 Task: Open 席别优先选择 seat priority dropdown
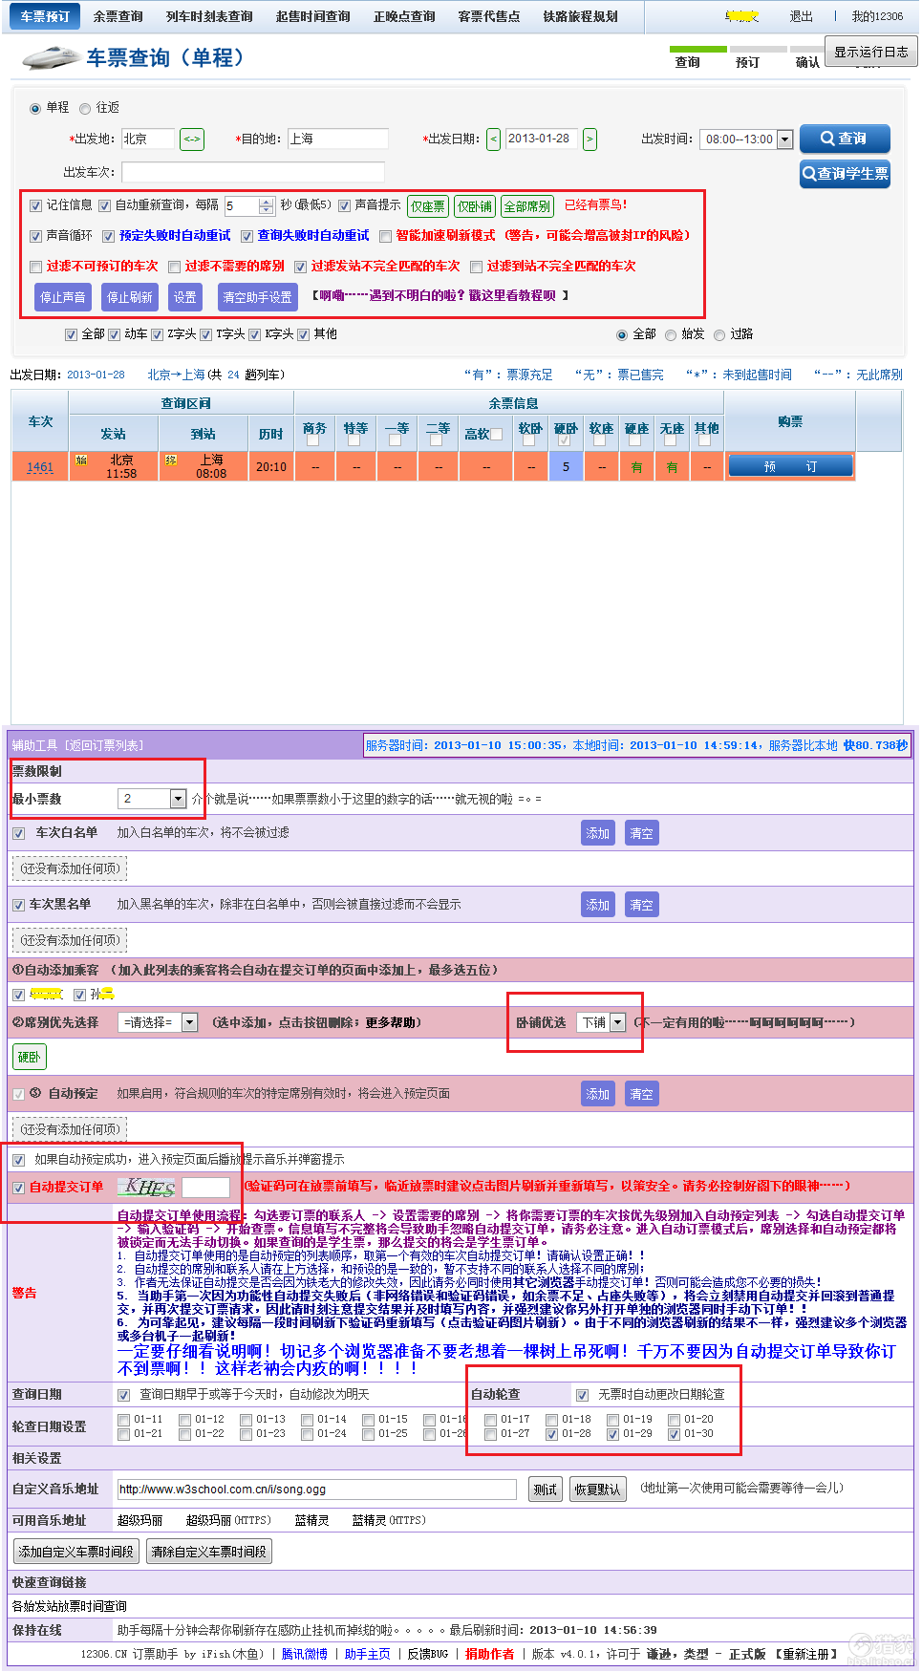click(158, 1022)
